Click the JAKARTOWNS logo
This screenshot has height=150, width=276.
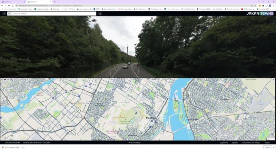[260, 13]
